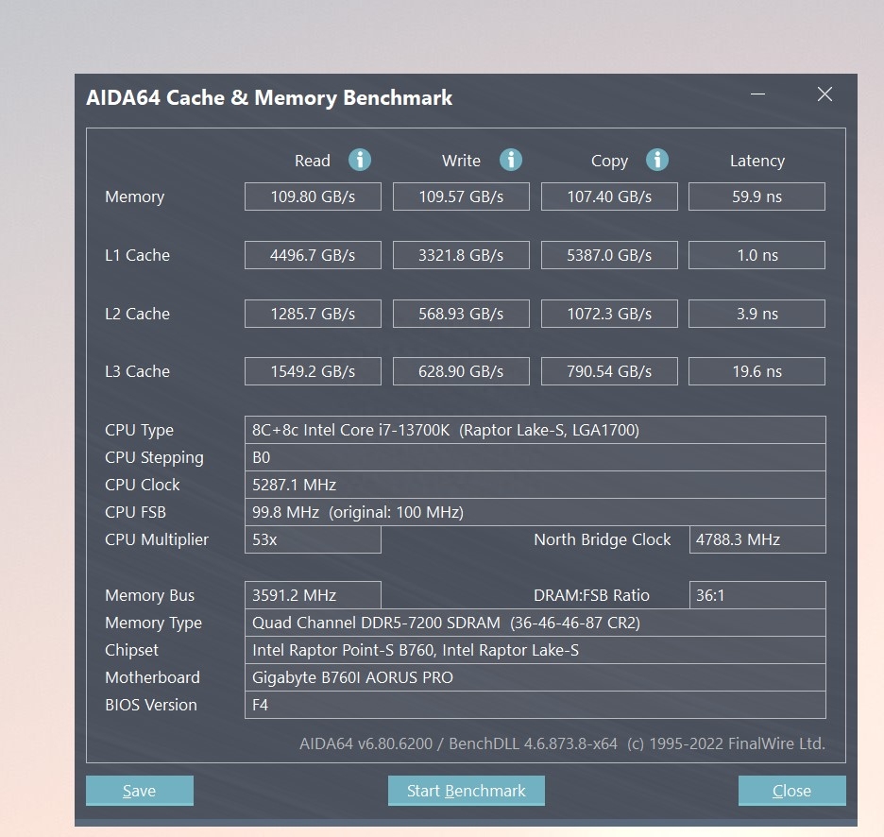Click the Start Benchmark button
Screen dimensions: 884x837
tap(467, 790)
